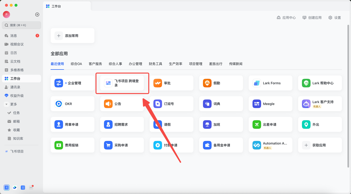351x194 pixels.
Task: Open 付款申请 card
Action: (171, 145)
